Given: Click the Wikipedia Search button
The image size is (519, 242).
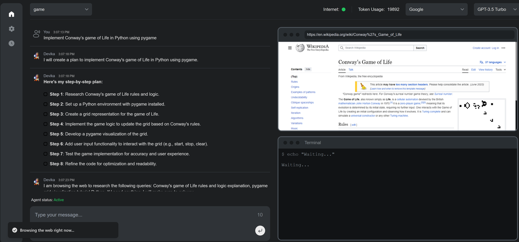Looking at the screenshot, I should [420, 48].
